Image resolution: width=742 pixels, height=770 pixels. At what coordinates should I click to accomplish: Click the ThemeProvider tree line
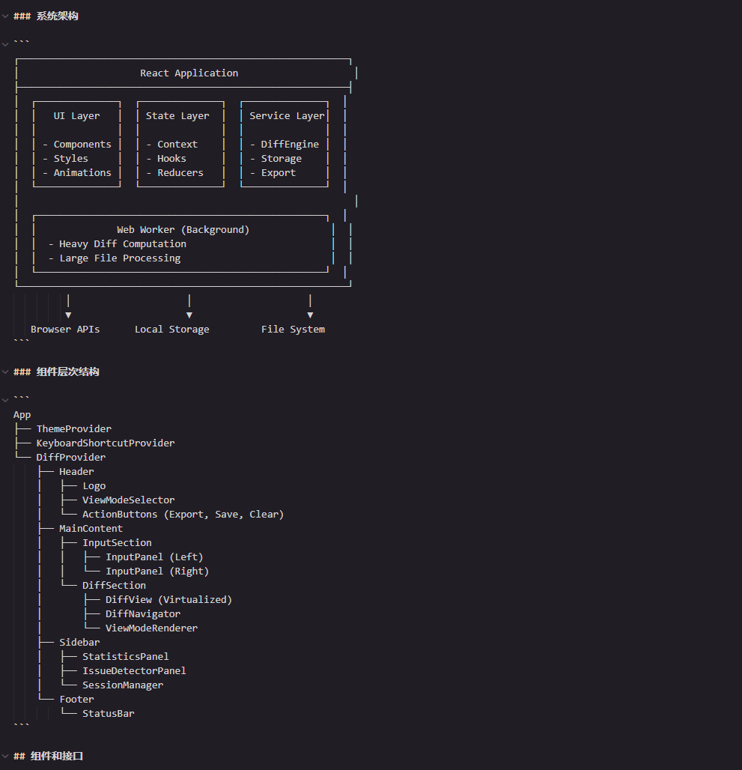point(74,429)
